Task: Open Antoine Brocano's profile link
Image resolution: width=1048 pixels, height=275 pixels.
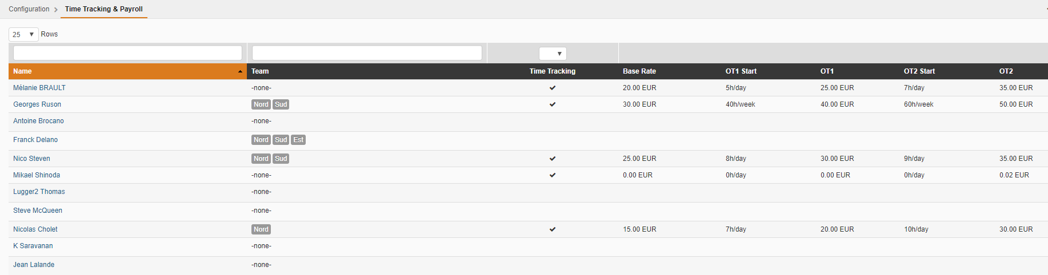Action: point(38,121)
